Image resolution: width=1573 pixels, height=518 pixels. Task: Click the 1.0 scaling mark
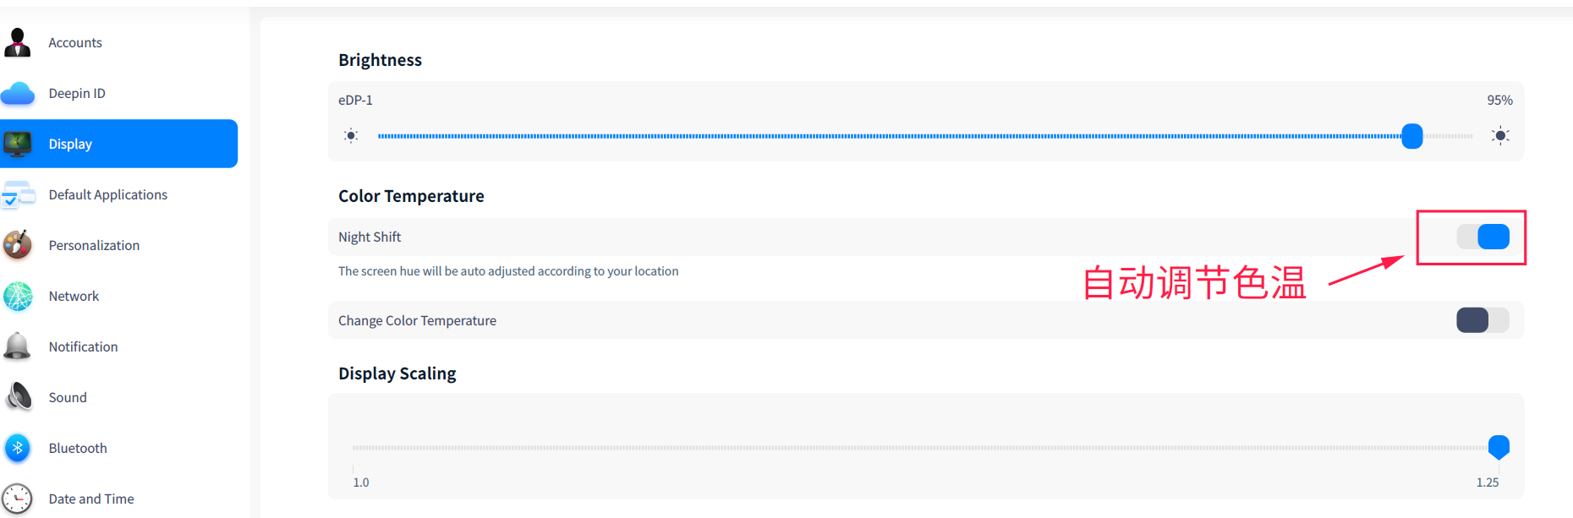pos(361,482)
